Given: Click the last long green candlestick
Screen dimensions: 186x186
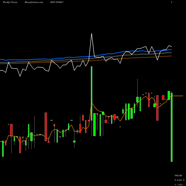Looking at the screenshot, I should pyautogui.click(x=171, y=127).
